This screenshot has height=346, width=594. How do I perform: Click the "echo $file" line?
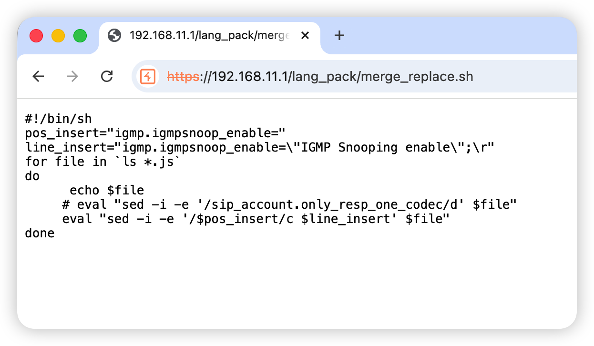[107, 190]
